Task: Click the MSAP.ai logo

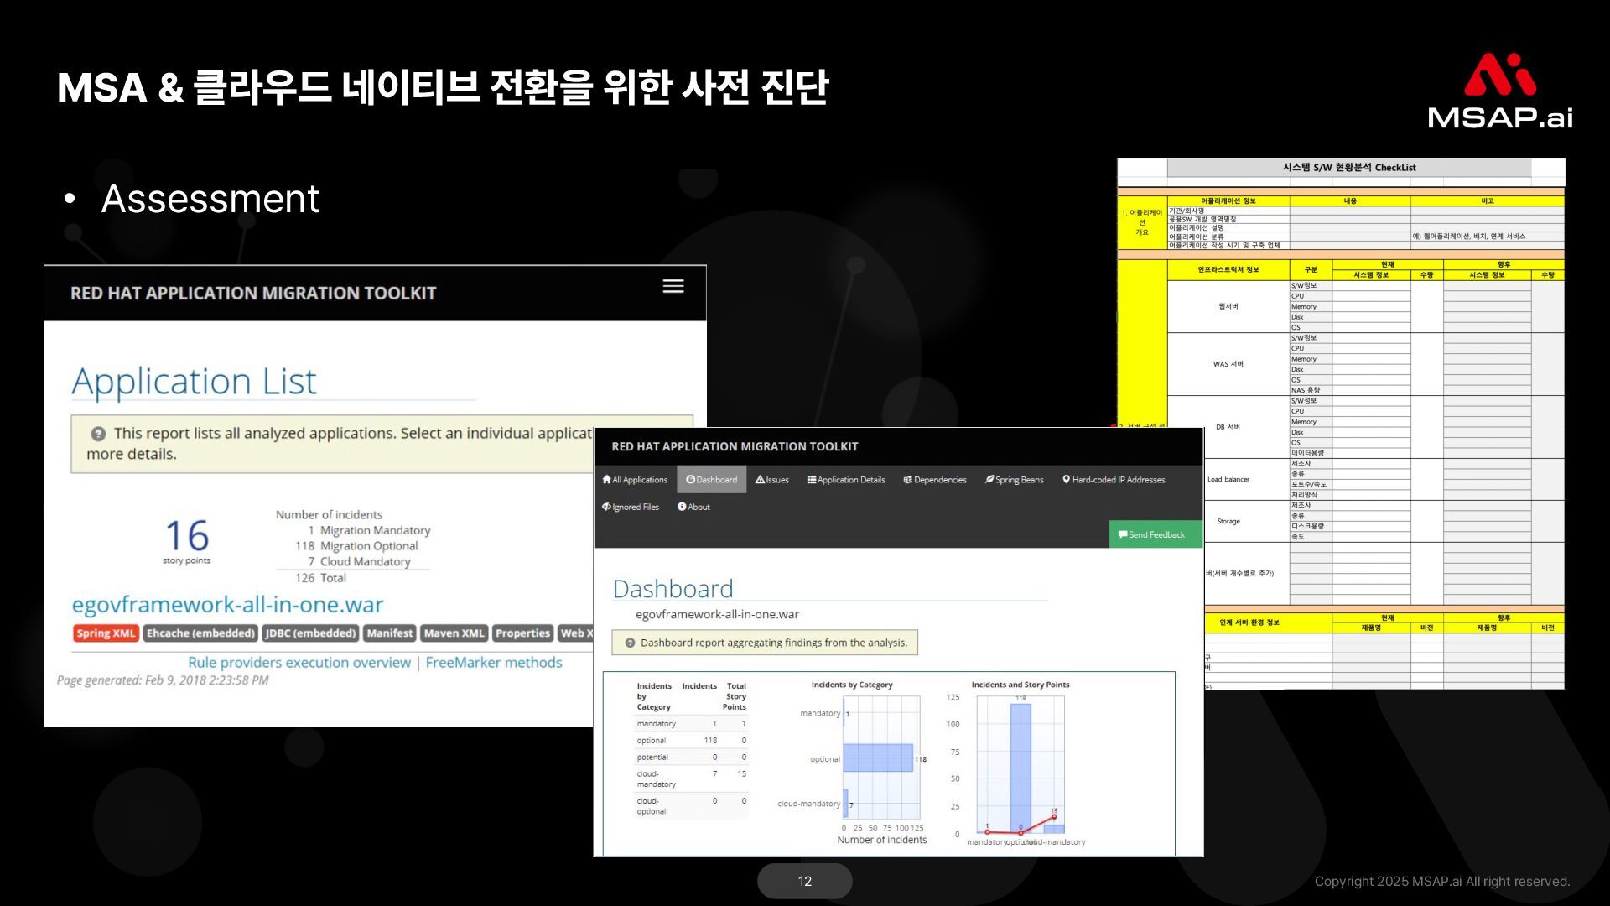Action: (1500, 90)
